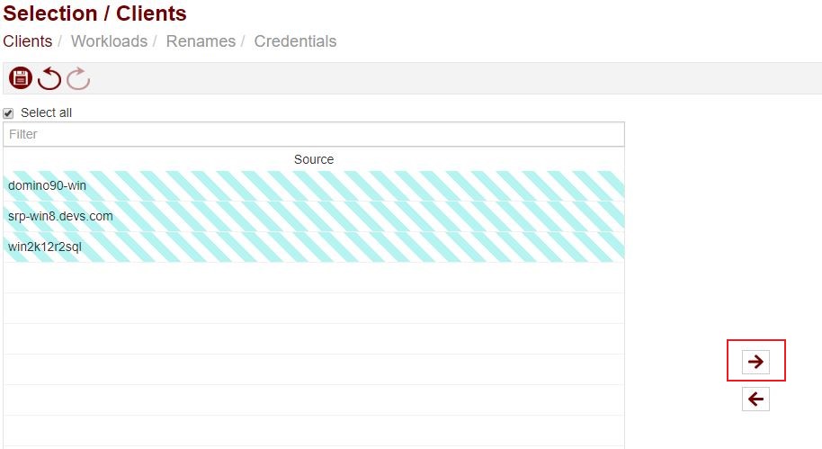Switch to the Workloads tab
The height and width of the screenshot is (449, 822).
tap(109, 41)
